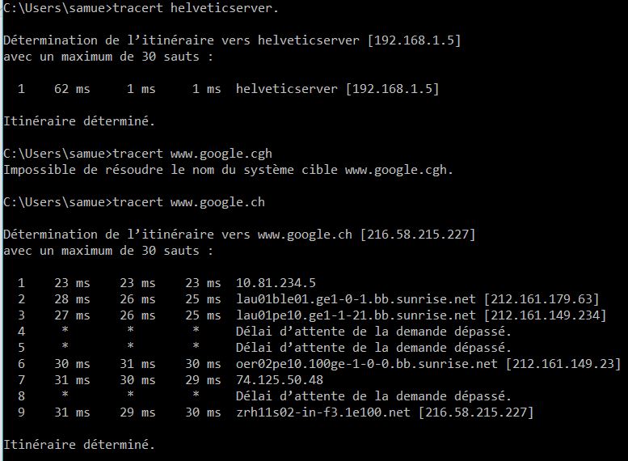628x461 pixels.
Task: Click the bottom "Itinéraire déterminé." line
Action: pos(78,445)
